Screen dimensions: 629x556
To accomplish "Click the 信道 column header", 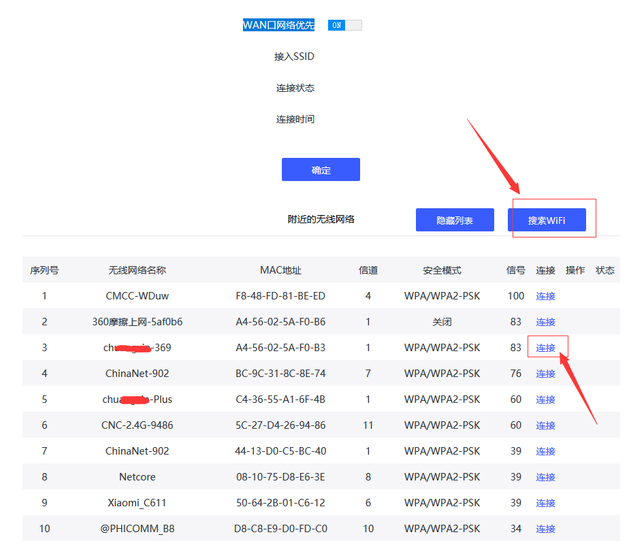I will coord(368,270).
